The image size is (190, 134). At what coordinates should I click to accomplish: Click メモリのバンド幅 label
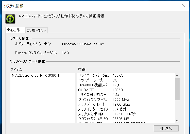(91, 114)
